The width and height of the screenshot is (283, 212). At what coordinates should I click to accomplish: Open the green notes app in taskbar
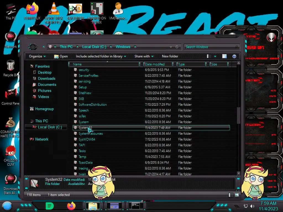click(50, 206)
